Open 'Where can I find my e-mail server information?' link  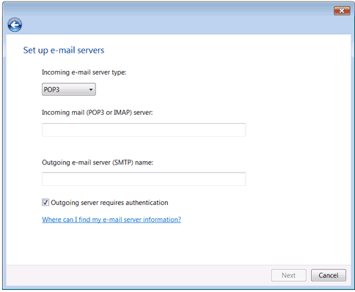coord(111,220)
